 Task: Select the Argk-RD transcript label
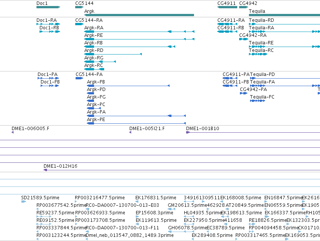[x=94, y=50]
